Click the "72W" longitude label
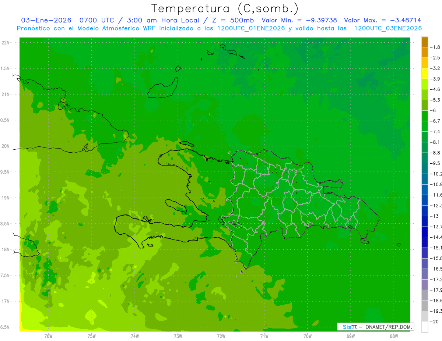The width and height of the screenshot is (442, 341). pyautogui.click(x=221, y=336)
